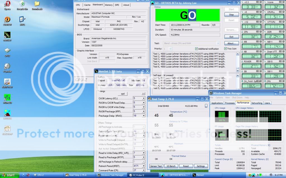Launch the EVEREST desktop shortcut

(x=7, y=21)
